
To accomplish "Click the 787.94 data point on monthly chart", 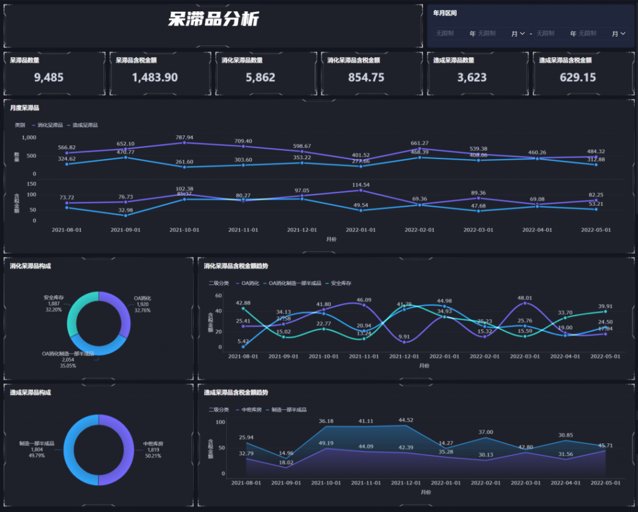I will coord(184,143).
